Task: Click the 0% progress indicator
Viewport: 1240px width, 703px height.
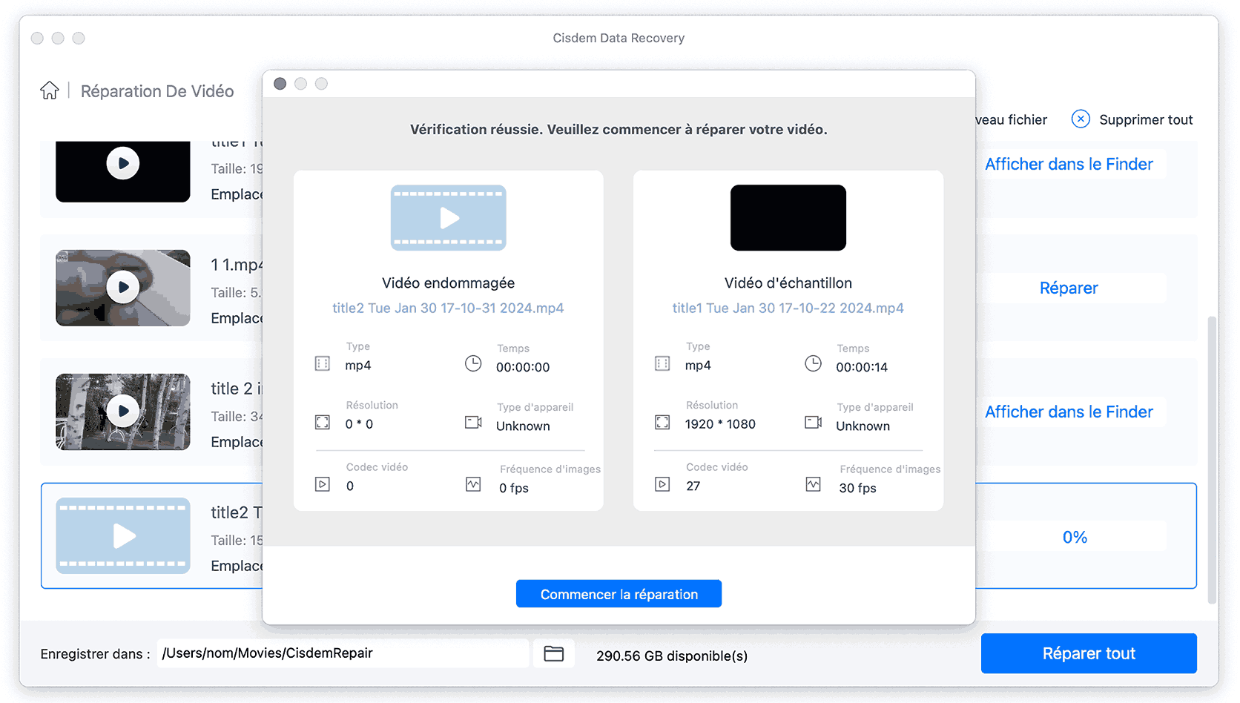Action: coord(1075,537)
